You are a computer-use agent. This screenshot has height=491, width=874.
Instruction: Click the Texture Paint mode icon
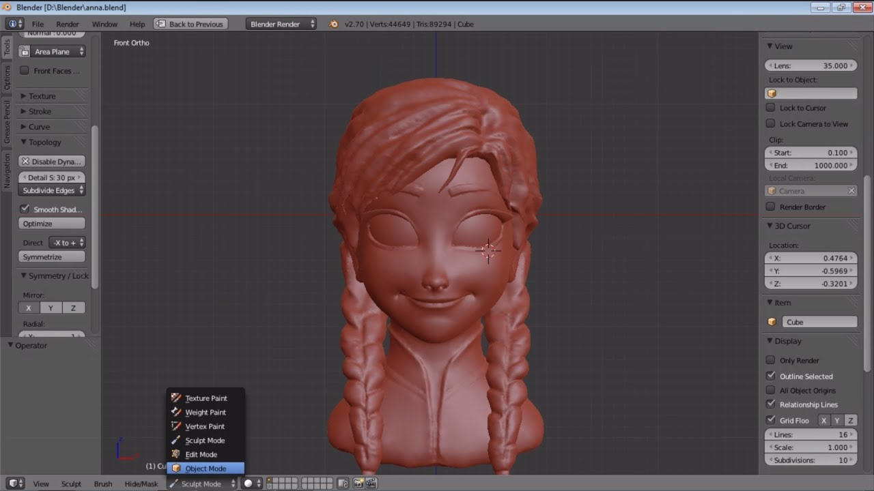(176, 398)
